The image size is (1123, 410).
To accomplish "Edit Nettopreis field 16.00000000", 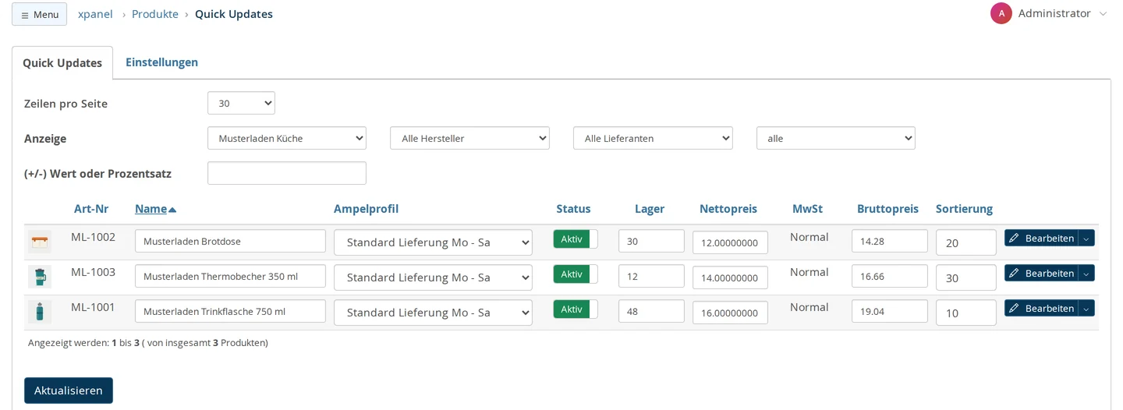I will point(730,313).
